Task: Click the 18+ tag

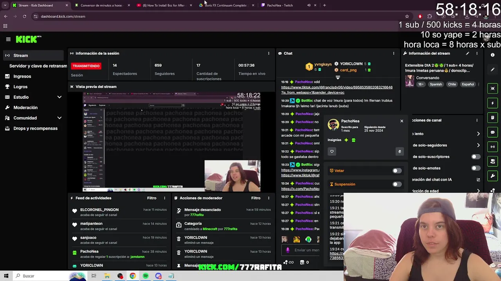Action: (421, 84)
